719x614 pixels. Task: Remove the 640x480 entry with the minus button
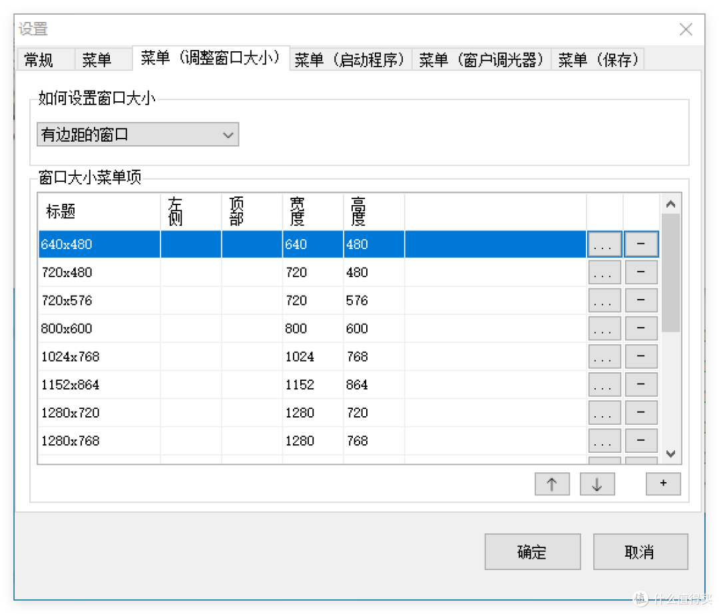coord(641,244)
